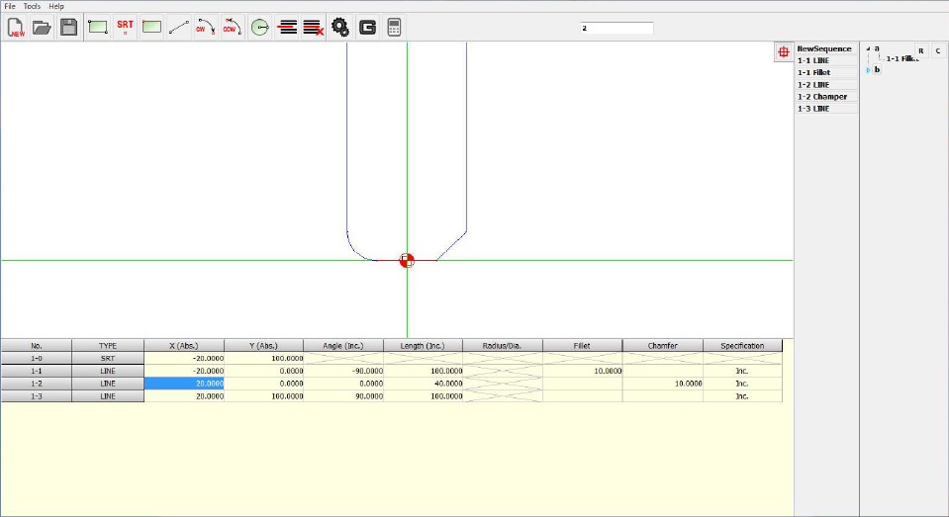The height and width of the screenshot is (517, 949).
Task: Click the SRT start point tool
Action: (125, 28)
